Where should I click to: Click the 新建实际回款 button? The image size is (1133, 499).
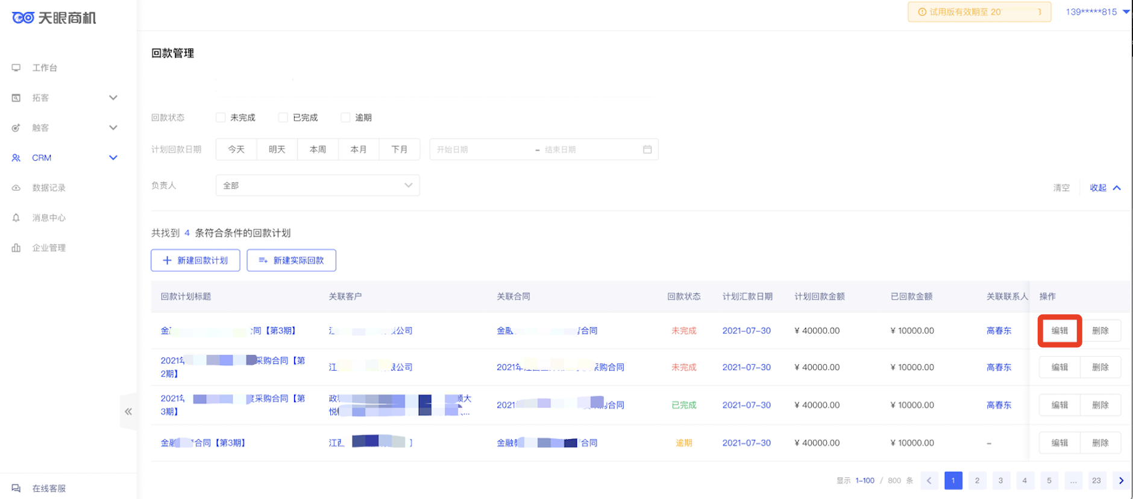[292, 260]
